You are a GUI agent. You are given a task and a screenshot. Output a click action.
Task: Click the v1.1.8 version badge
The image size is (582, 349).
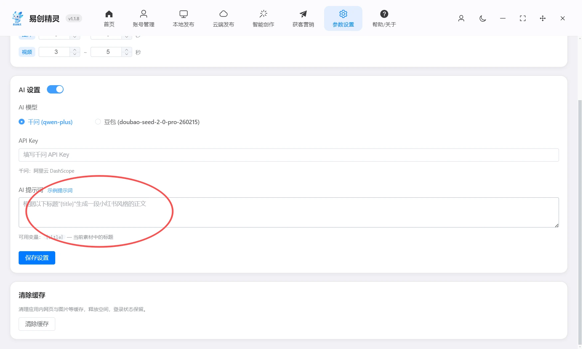tap(74, 19)
